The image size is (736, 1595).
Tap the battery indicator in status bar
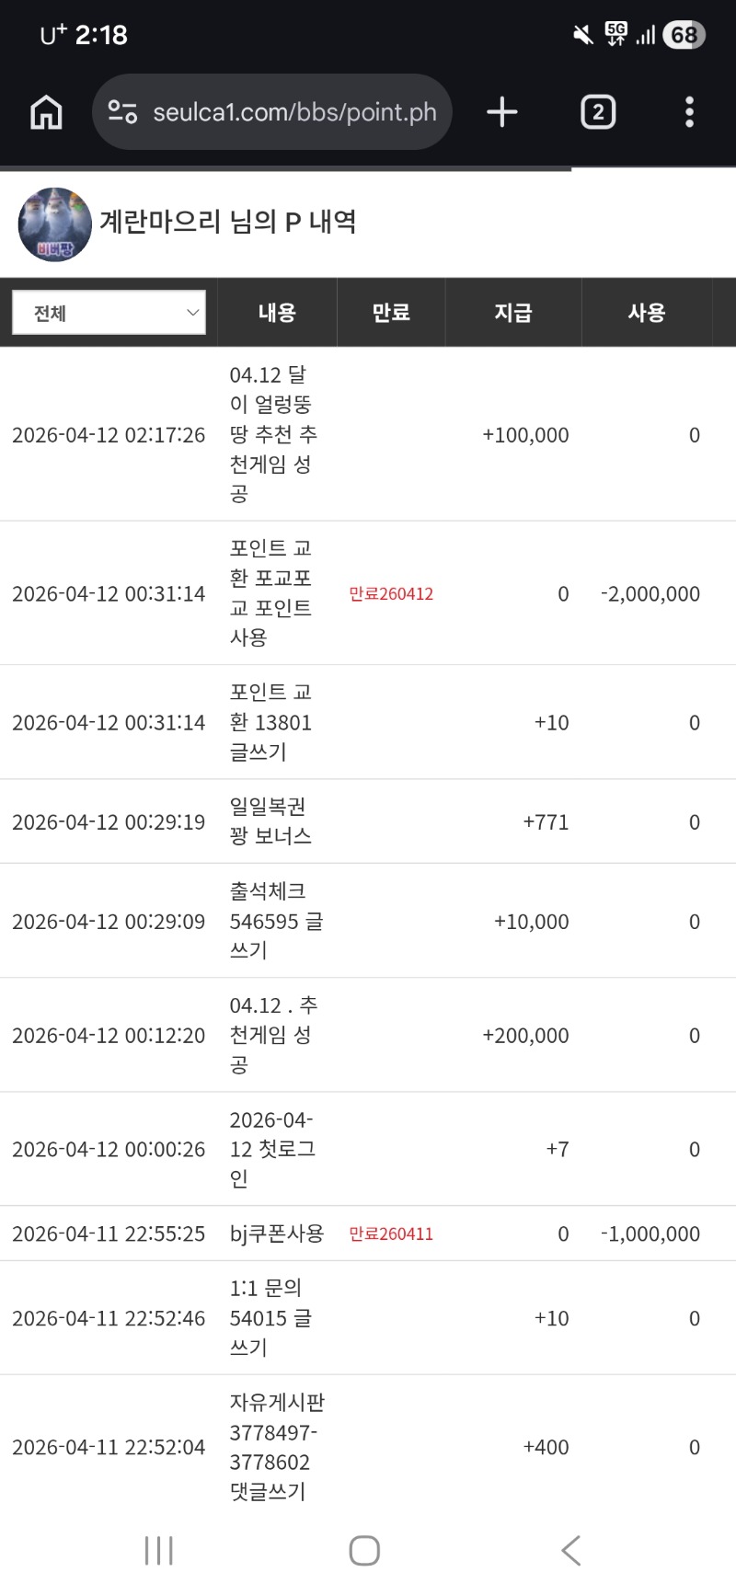[x=684, y=35]
